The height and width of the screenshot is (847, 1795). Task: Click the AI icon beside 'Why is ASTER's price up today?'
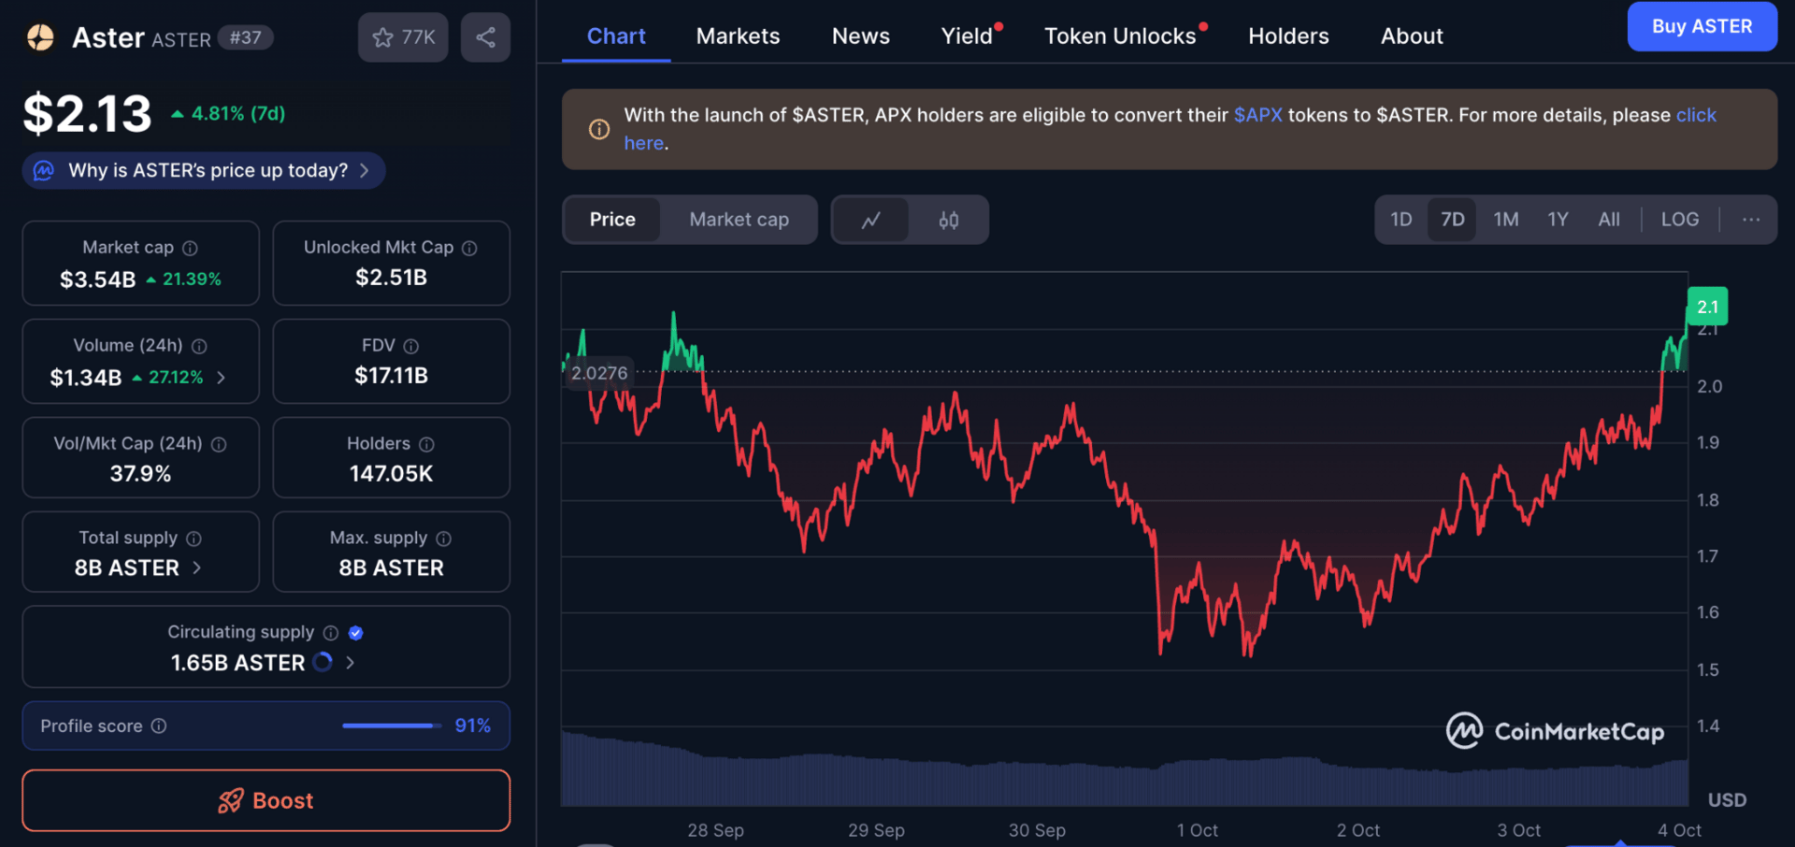click(44, 170)
